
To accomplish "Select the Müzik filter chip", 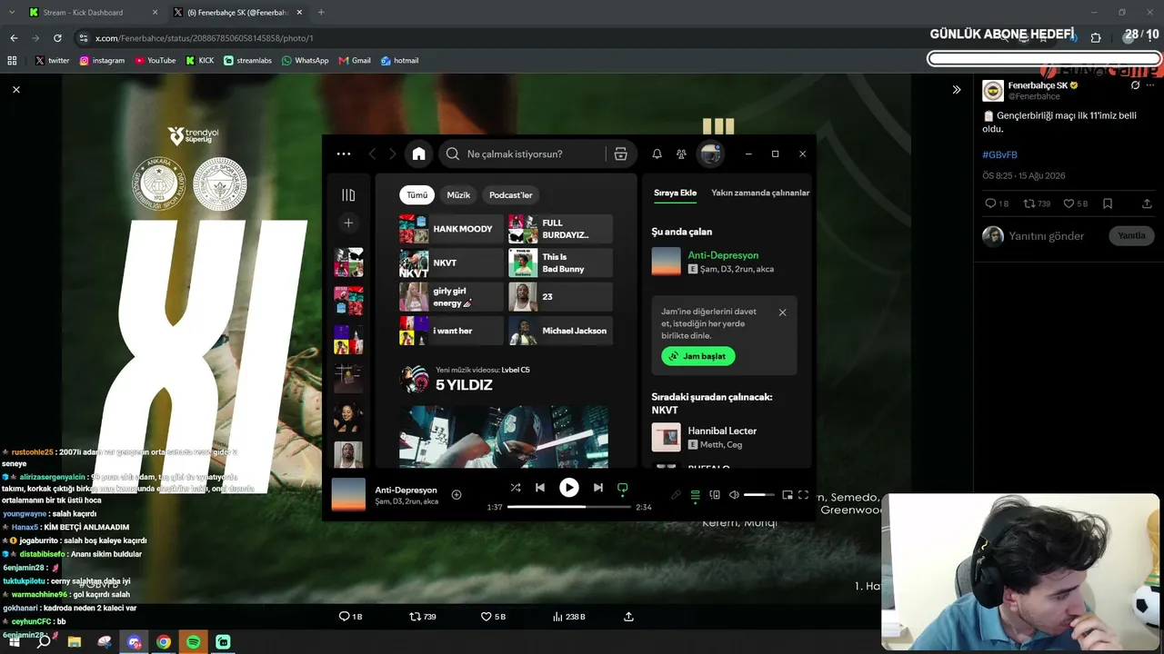I will (x=458, y=194).
